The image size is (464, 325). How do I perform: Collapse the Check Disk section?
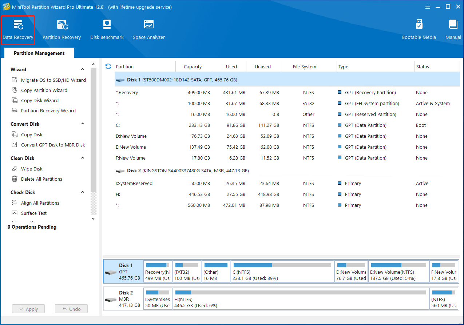pyautogui.click(x=83, y=192)
